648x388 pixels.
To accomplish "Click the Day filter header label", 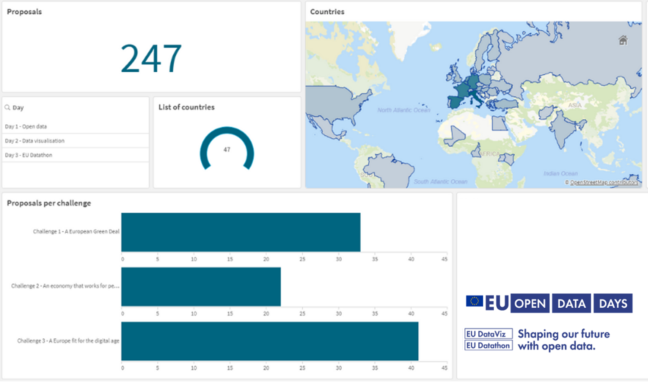I will 18,108.
